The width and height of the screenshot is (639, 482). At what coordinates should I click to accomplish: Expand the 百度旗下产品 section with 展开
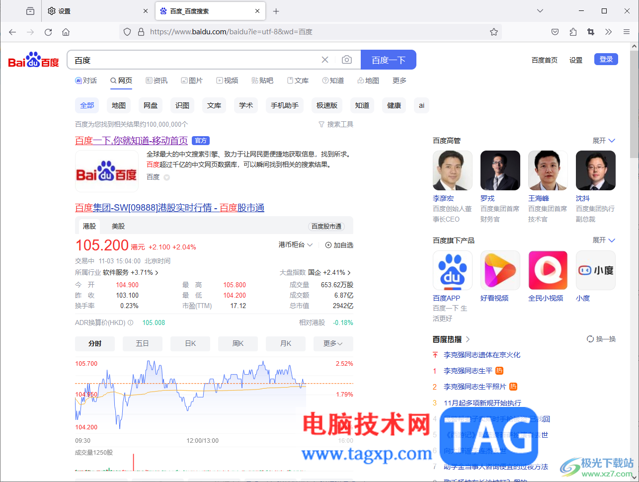(x=604, y=240)
